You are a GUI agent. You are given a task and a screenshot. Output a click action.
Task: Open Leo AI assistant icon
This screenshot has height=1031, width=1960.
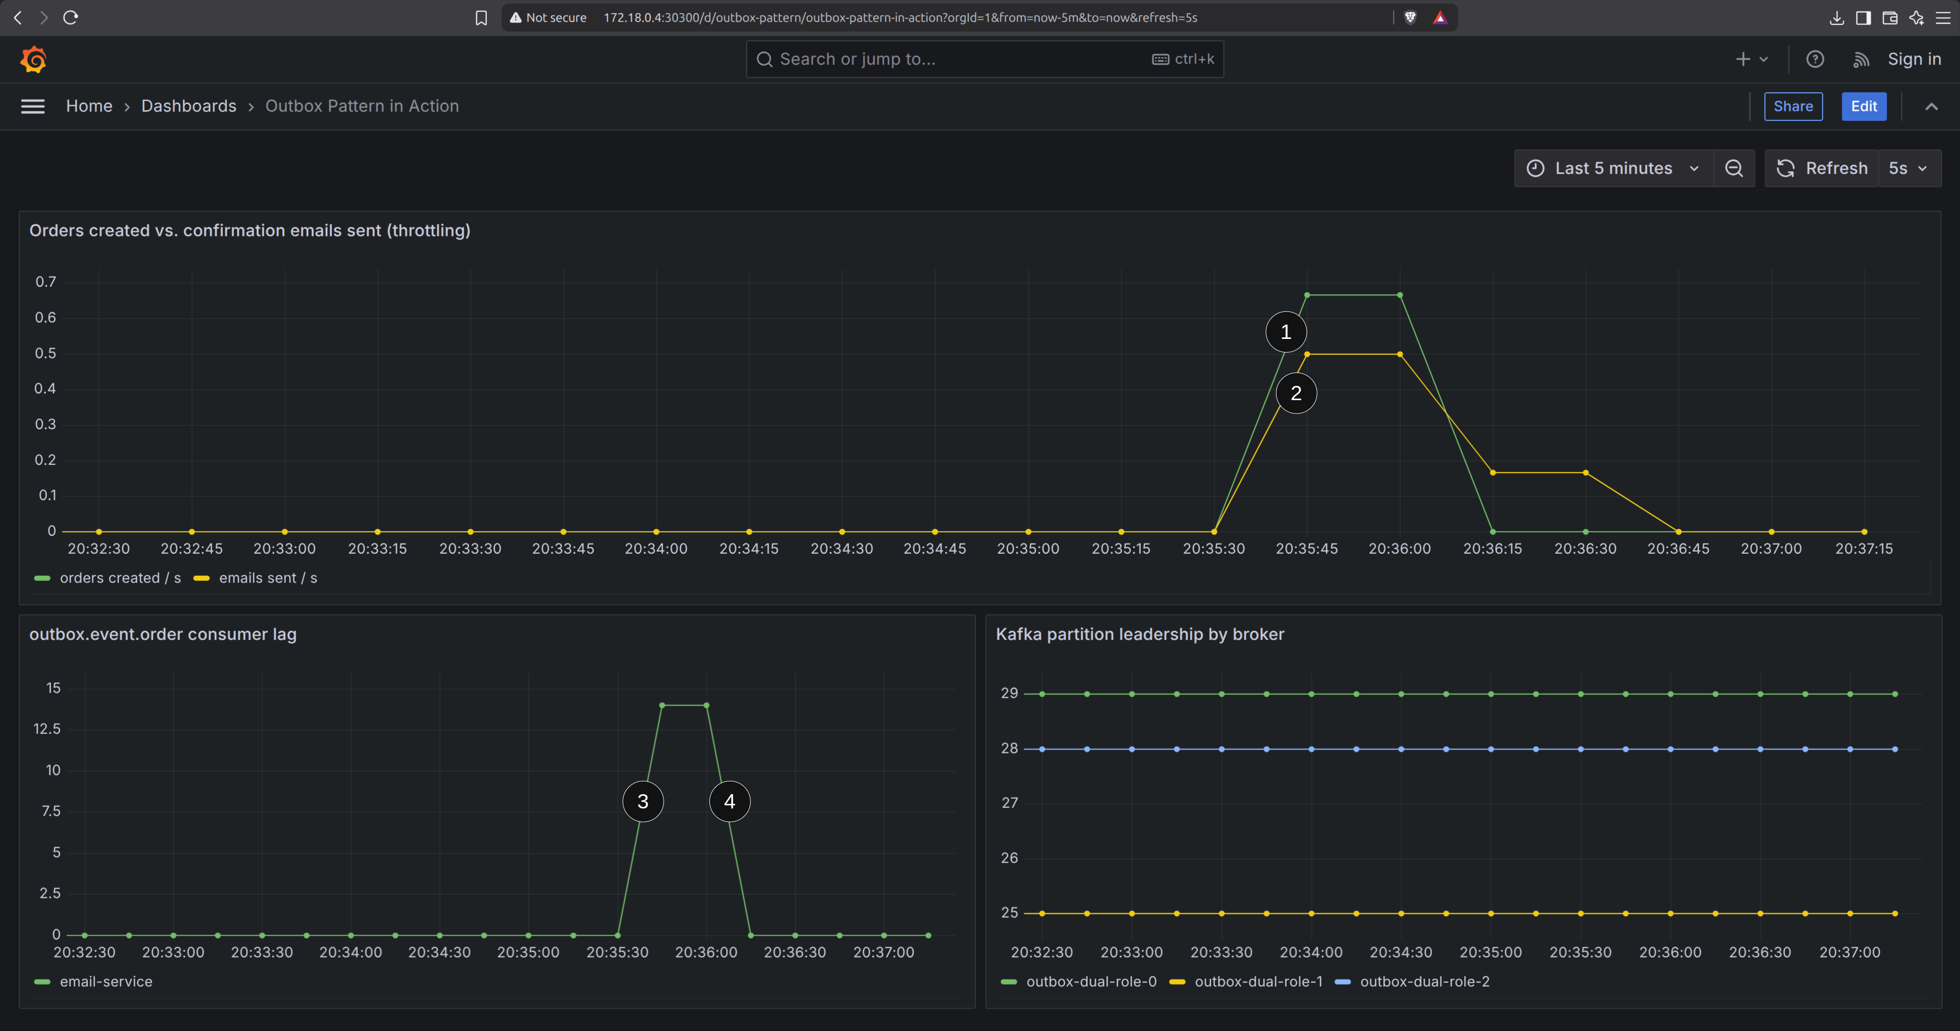tap(1916, 17)
